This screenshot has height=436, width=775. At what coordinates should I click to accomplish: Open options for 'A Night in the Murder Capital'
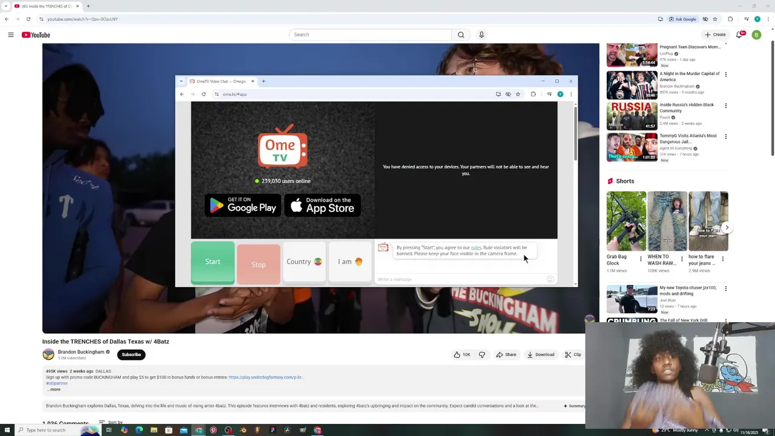click(x=725, y=74)
